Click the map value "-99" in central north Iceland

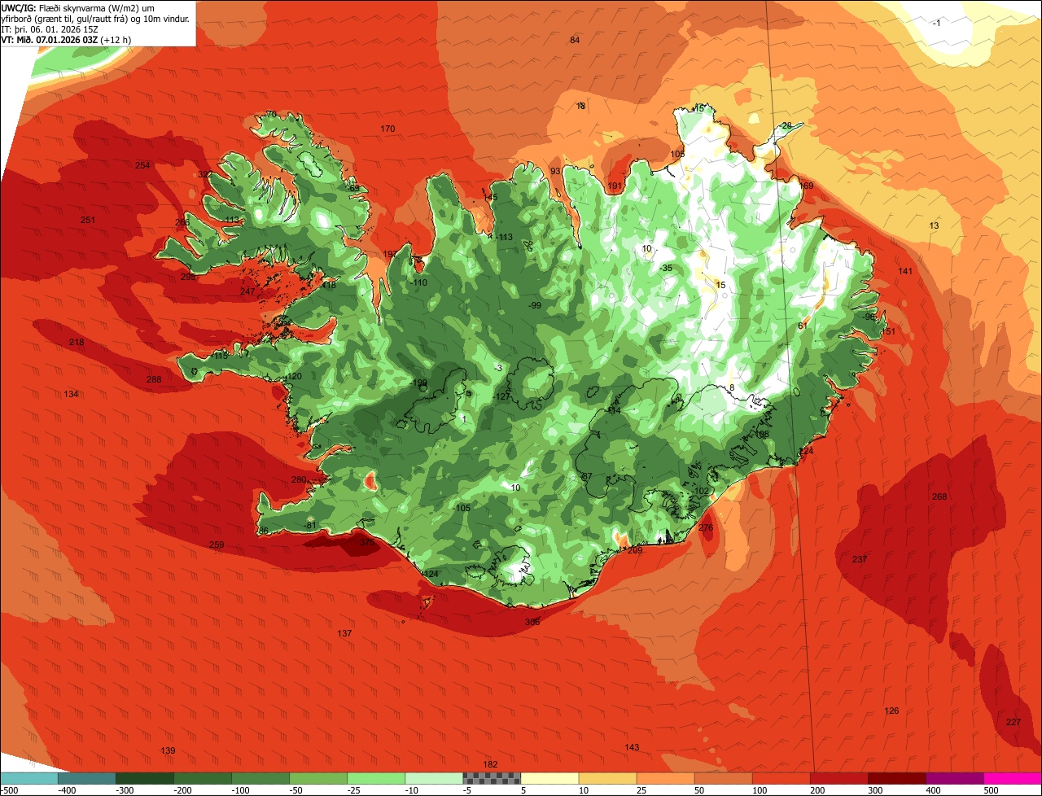pyautogui.click(x=534, y=305)
